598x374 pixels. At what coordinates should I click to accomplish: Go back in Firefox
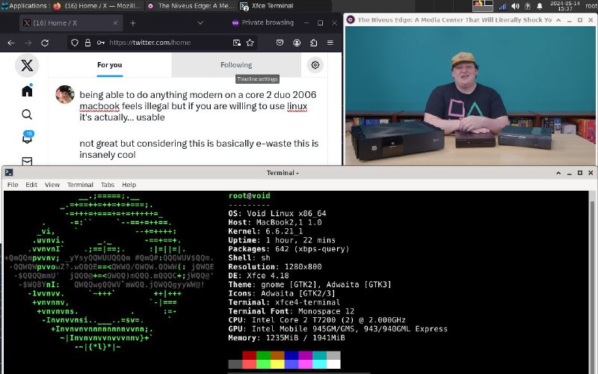(11, 43)
